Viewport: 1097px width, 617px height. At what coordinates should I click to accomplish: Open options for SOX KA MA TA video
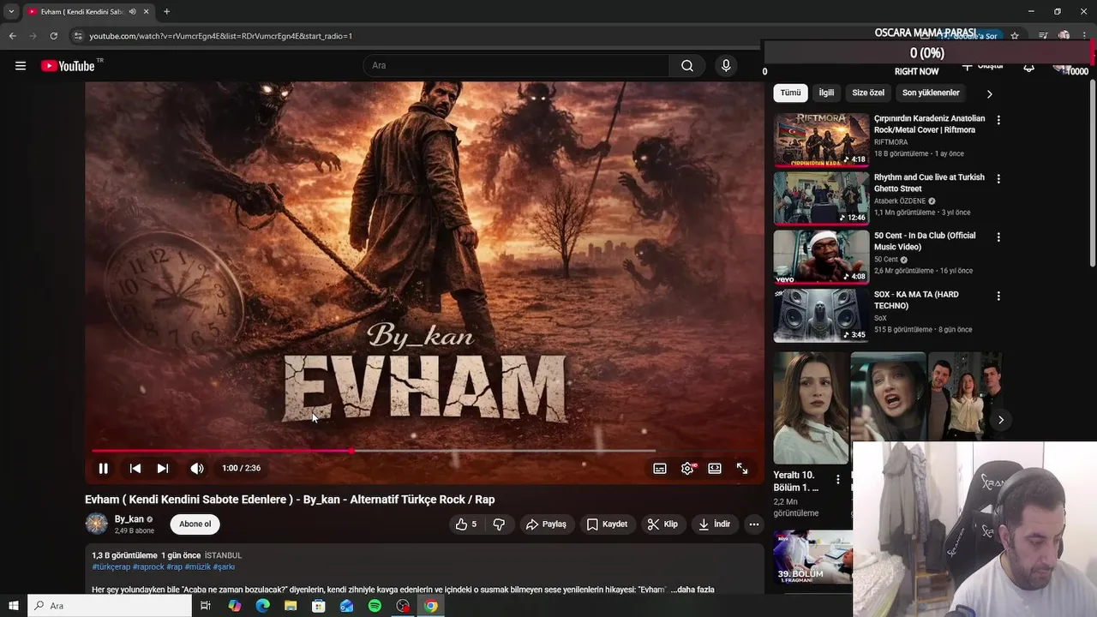(998, 297)
